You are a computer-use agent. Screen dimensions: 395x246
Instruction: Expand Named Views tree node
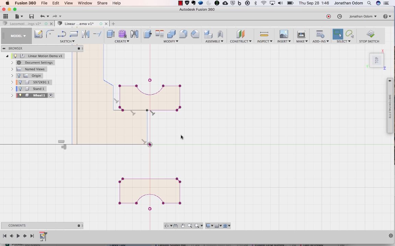12,69
